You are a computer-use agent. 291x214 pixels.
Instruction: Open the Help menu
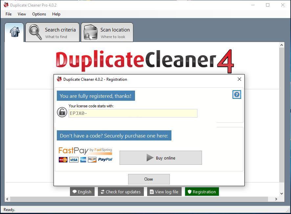click(56, 14)
